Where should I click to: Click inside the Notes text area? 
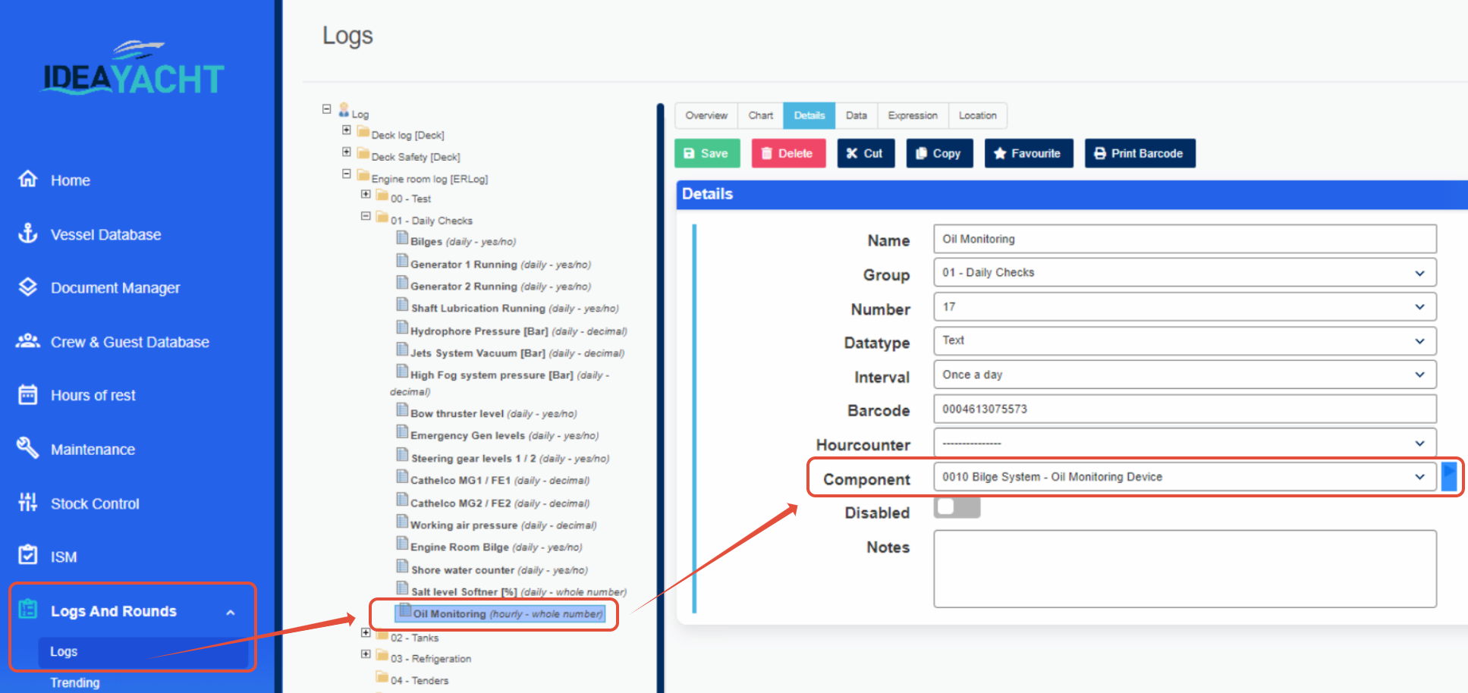[x=1184, y=569]
